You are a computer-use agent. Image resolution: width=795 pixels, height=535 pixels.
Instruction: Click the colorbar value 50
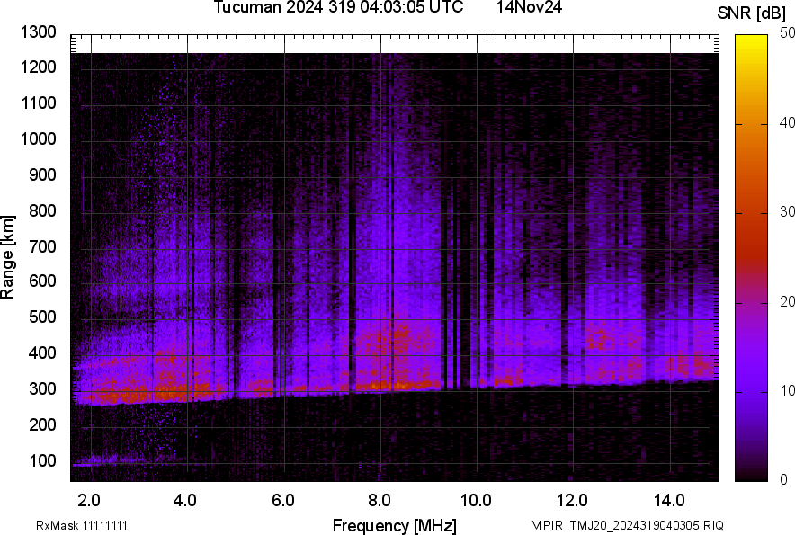click(x=787, y=33)
